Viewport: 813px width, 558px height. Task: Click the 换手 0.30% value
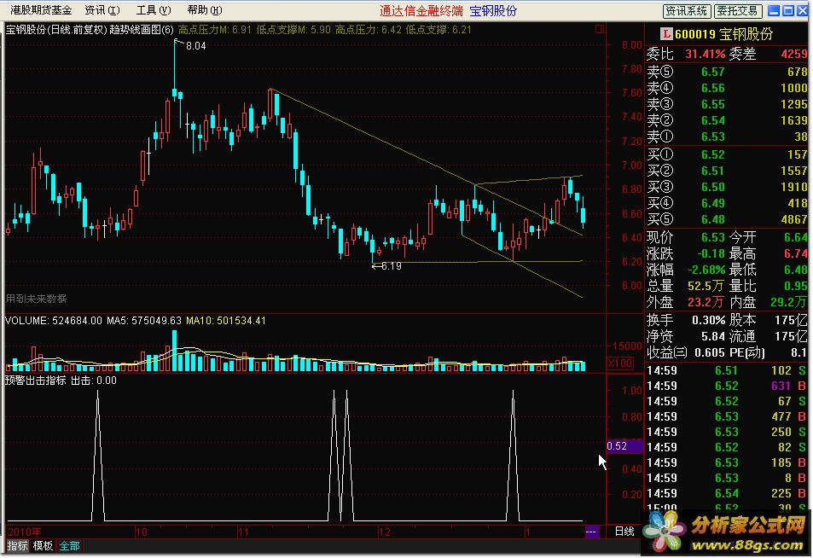click(x=708, y=320)
